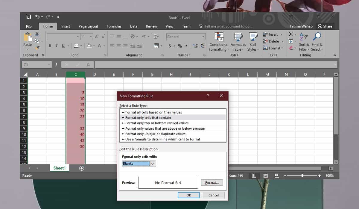359x209 pixels.
Task: Apply Fill Color bucket icon
Action: 89,46
